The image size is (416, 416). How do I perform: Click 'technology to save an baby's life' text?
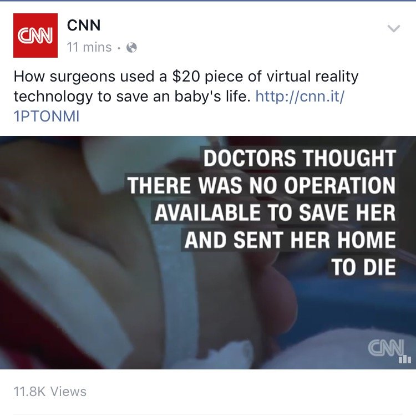point(132,97)
